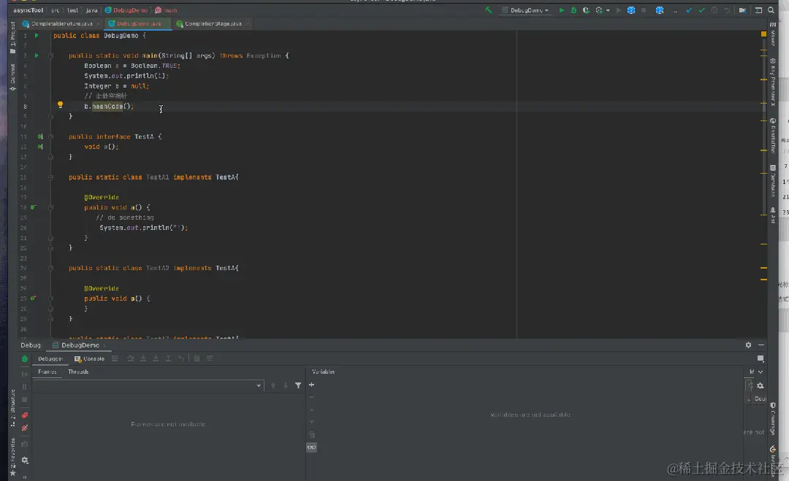Click the Step Out icon in the debugger toolbar
This screenshot has width=789, height=481.
[x=168, y=358]
